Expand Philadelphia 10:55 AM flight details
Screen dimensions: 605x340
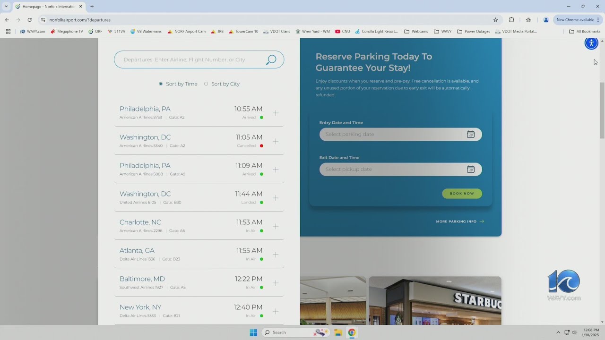pos(276,113)
